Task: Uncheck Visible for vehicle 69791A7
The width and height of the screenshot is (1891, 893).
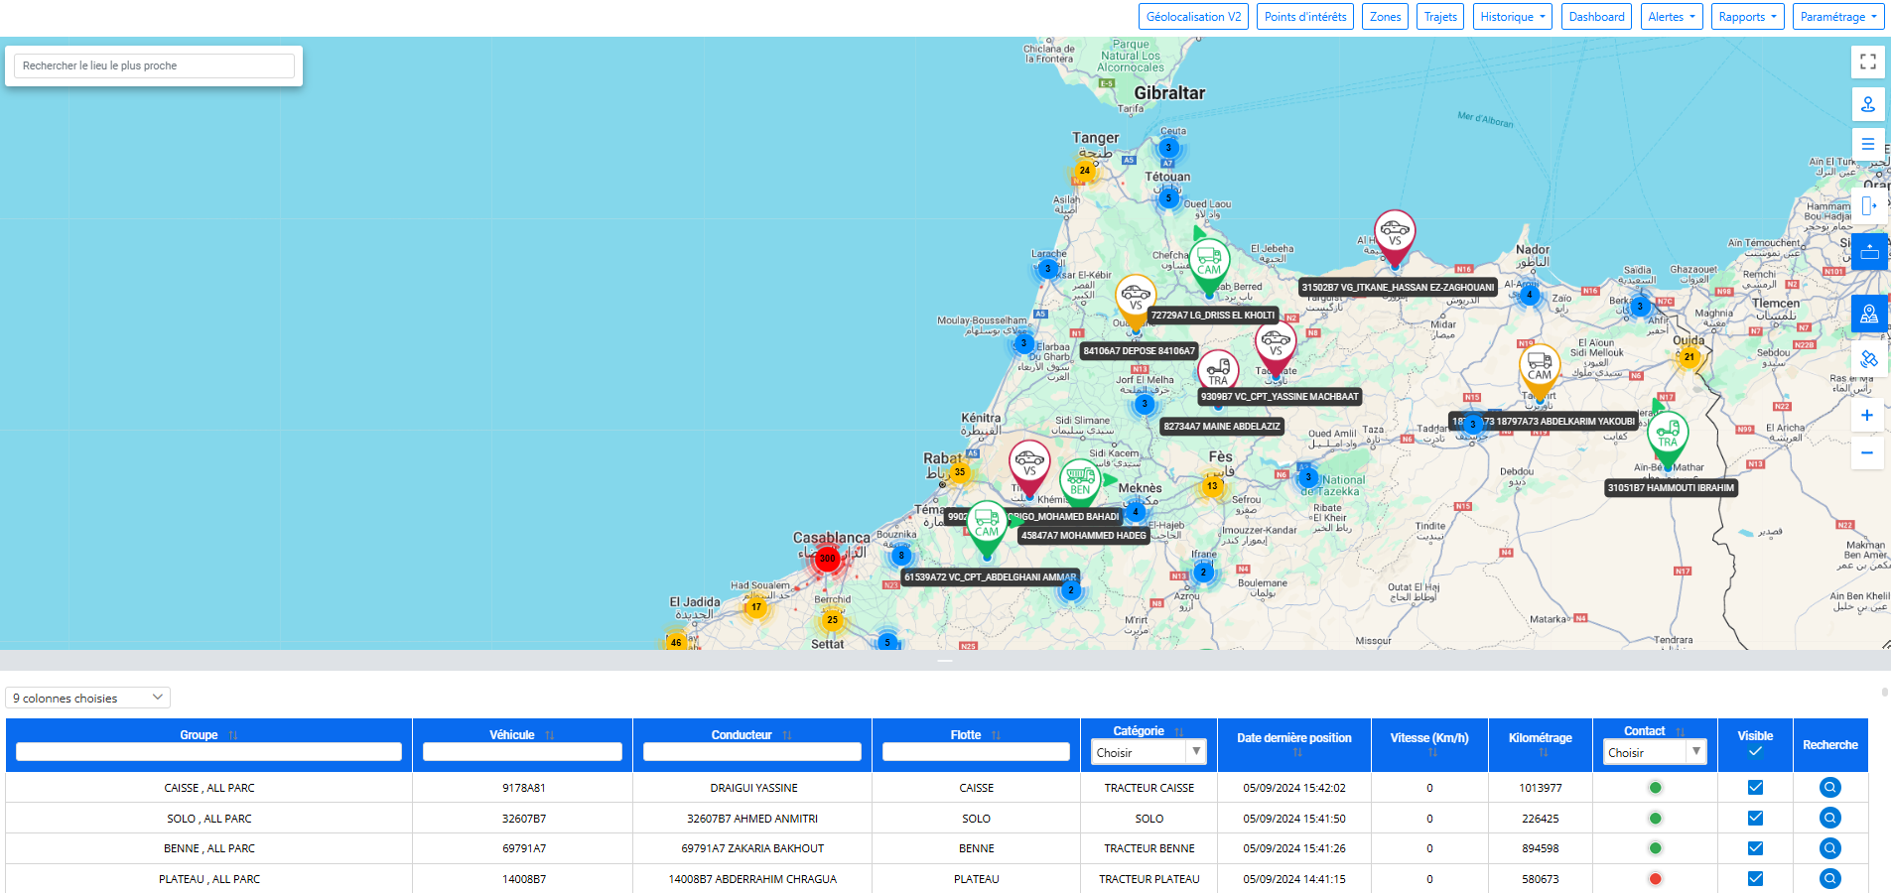Action: [1755, 848]
